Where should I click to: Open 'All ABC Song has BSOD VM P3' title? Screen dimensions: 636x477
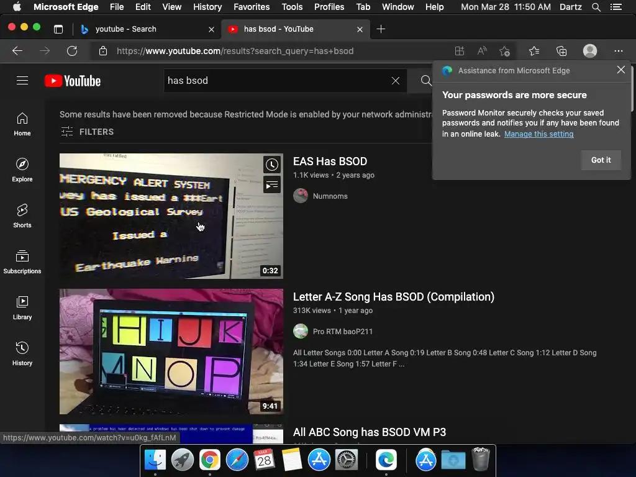(370, 432)
